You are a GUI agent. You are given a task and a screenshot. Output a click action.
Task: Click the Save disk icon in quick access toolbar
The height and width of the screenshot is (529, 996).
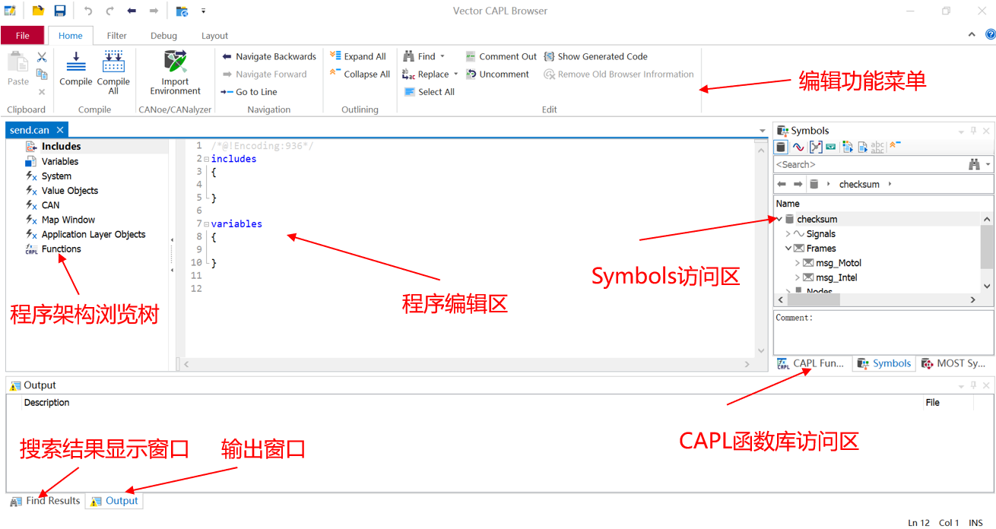(60, 11)
